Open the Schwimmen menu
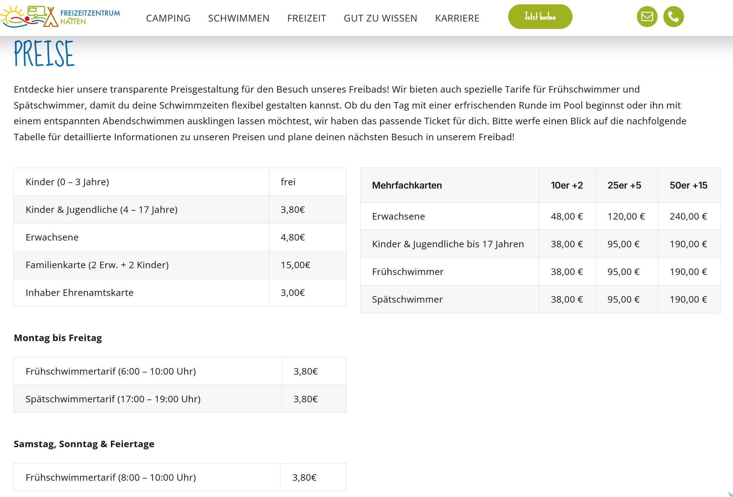The height and width of the screenshot is (497, 733). pos(239,18)
